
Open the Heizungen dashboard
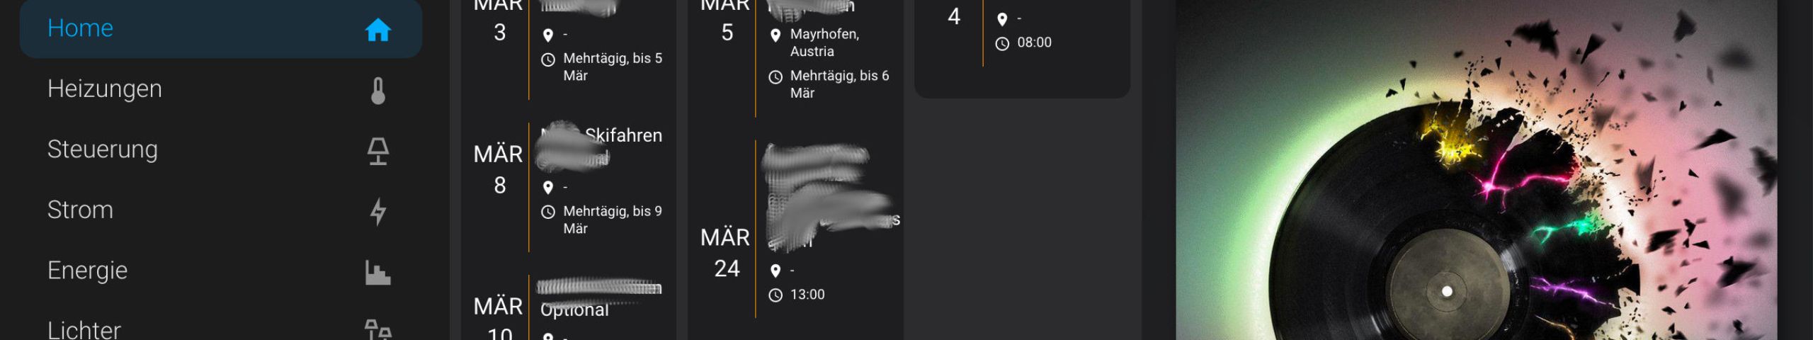tap(105, 89)
